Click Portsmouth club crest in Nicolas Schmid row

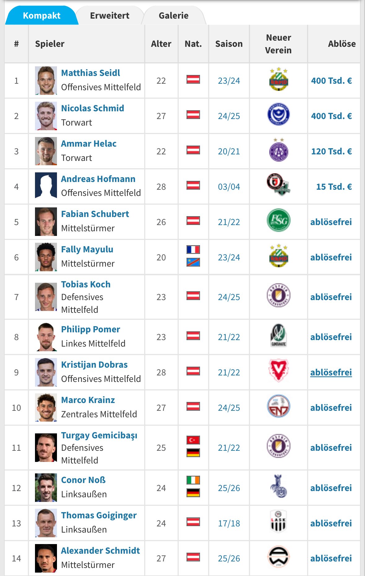click(x=278, y=114)
